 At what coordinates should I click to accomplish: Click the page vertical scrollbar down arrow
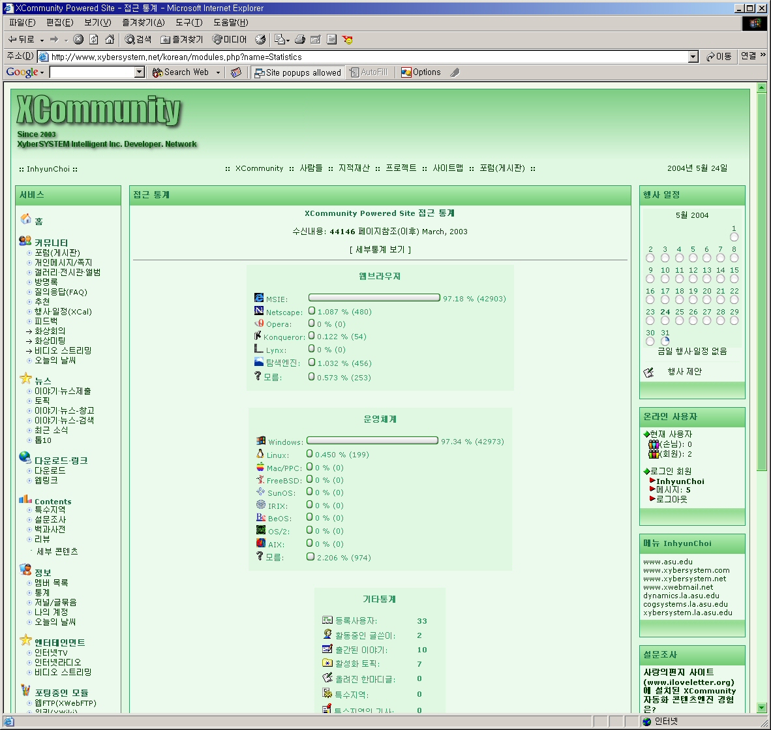pyautogui.click(x=761, y=708)
